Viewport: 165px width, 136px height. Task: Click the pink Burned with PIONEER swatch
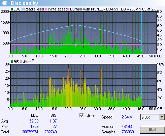point(68,9)
